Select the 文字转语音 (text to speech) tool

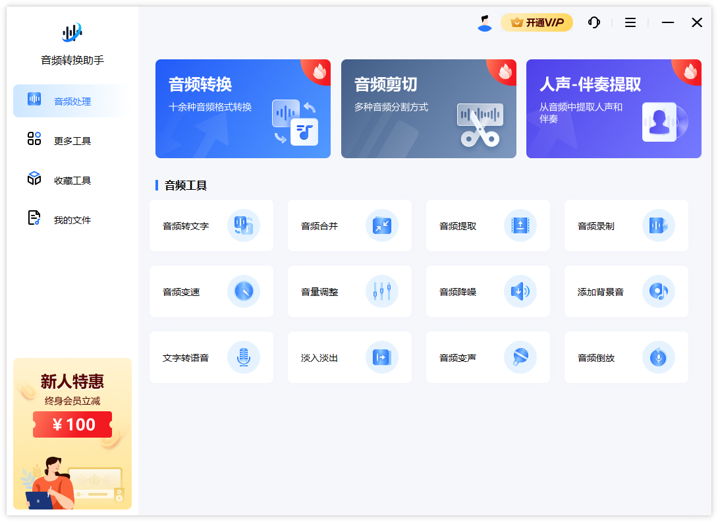(x=211, y=357)
